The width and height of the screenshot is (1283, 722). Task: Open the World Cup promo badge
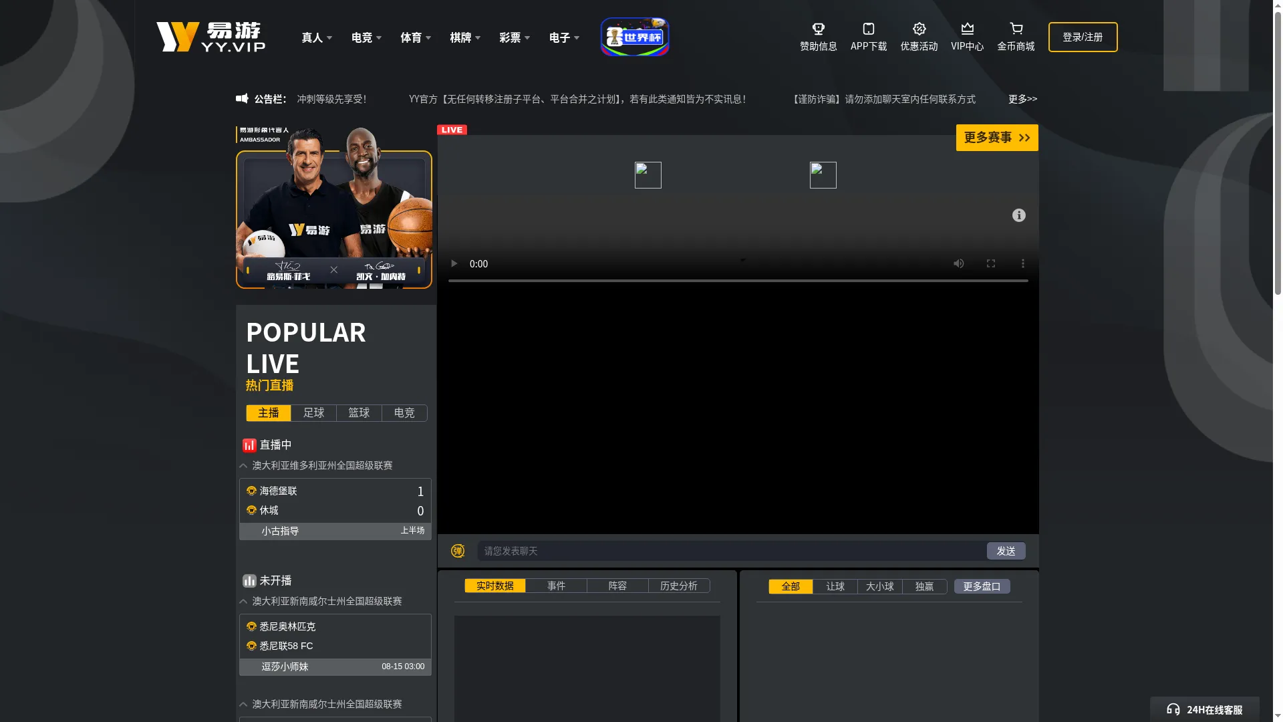tap(635, 37)
